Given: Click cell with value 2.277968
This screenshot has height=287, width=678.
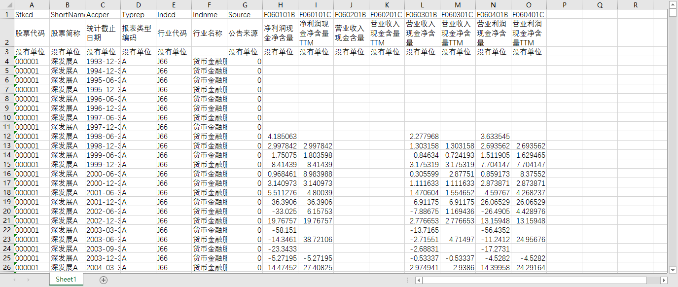Looking at the screenshot, I should (422, 136).
